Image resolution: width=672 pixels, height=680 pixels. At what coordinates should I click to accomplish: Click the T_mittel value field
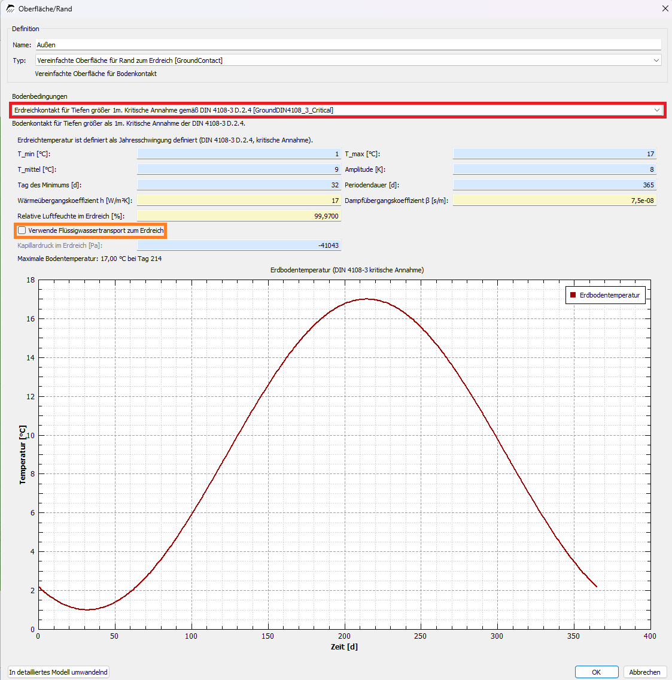[x=239, y=169]
